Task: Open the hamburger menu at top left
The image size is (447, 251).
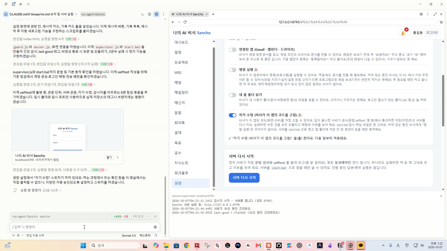Action: pos(6,4)
